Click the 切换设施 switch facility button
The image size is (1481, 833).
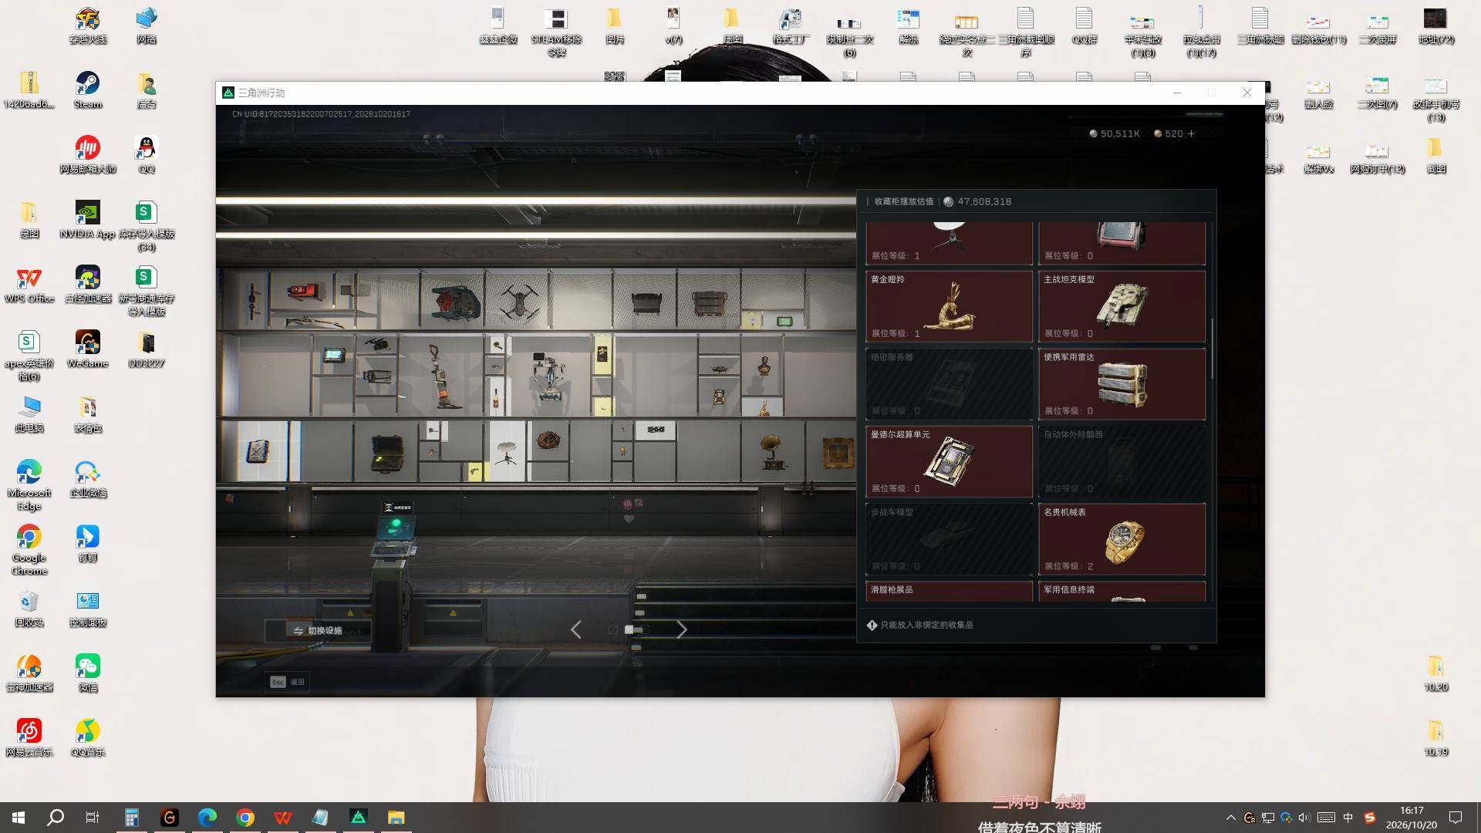pos(317,630)
